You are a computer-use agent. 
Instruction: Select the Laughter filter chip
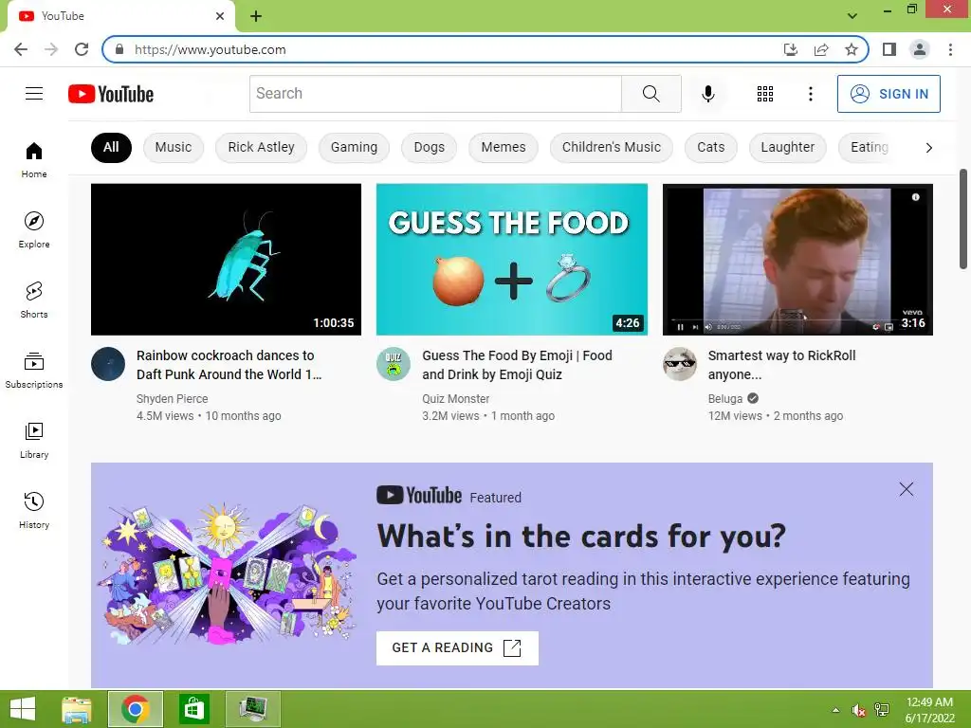tap(788, 147)
